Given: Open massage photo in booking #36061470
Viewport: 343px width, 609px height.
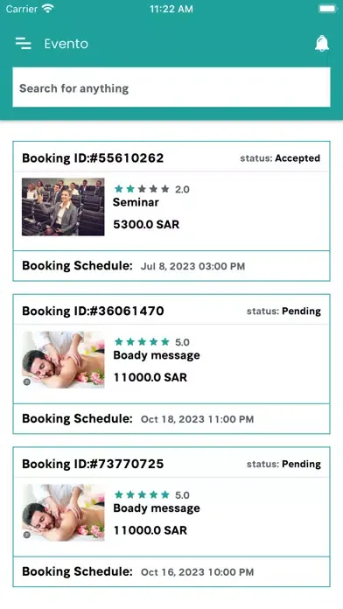Looking at the screenshot, I should click(x=63, y=360).
